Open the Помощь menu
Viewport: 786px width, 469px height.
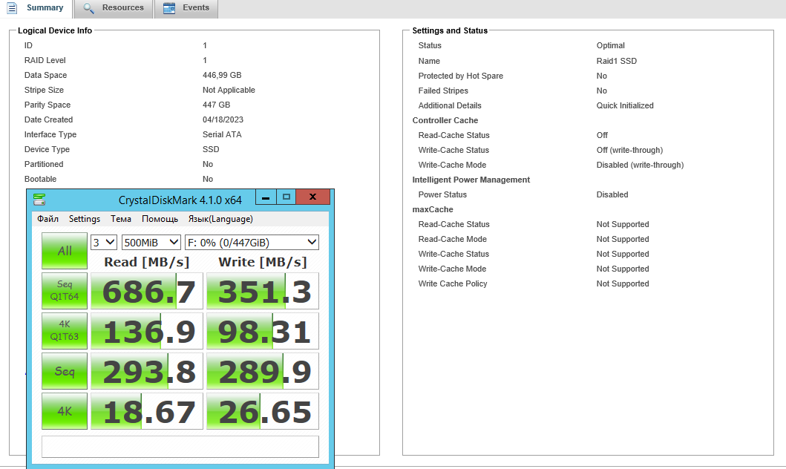point(160,219)
